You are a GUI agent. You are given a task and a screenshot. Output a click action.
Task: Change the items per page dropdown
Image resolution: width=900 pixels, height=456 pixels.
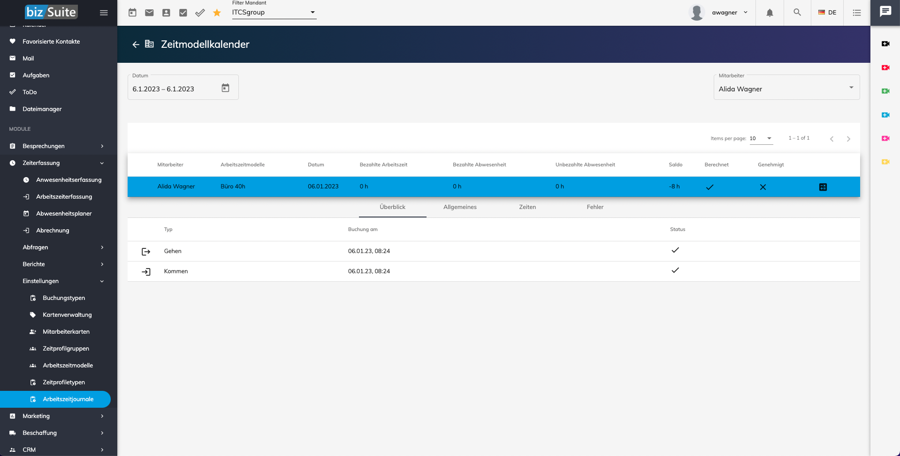(761, 138)
